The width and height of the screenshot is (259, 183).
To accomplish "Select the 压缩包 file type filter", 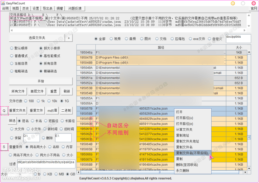I will 177,39.
